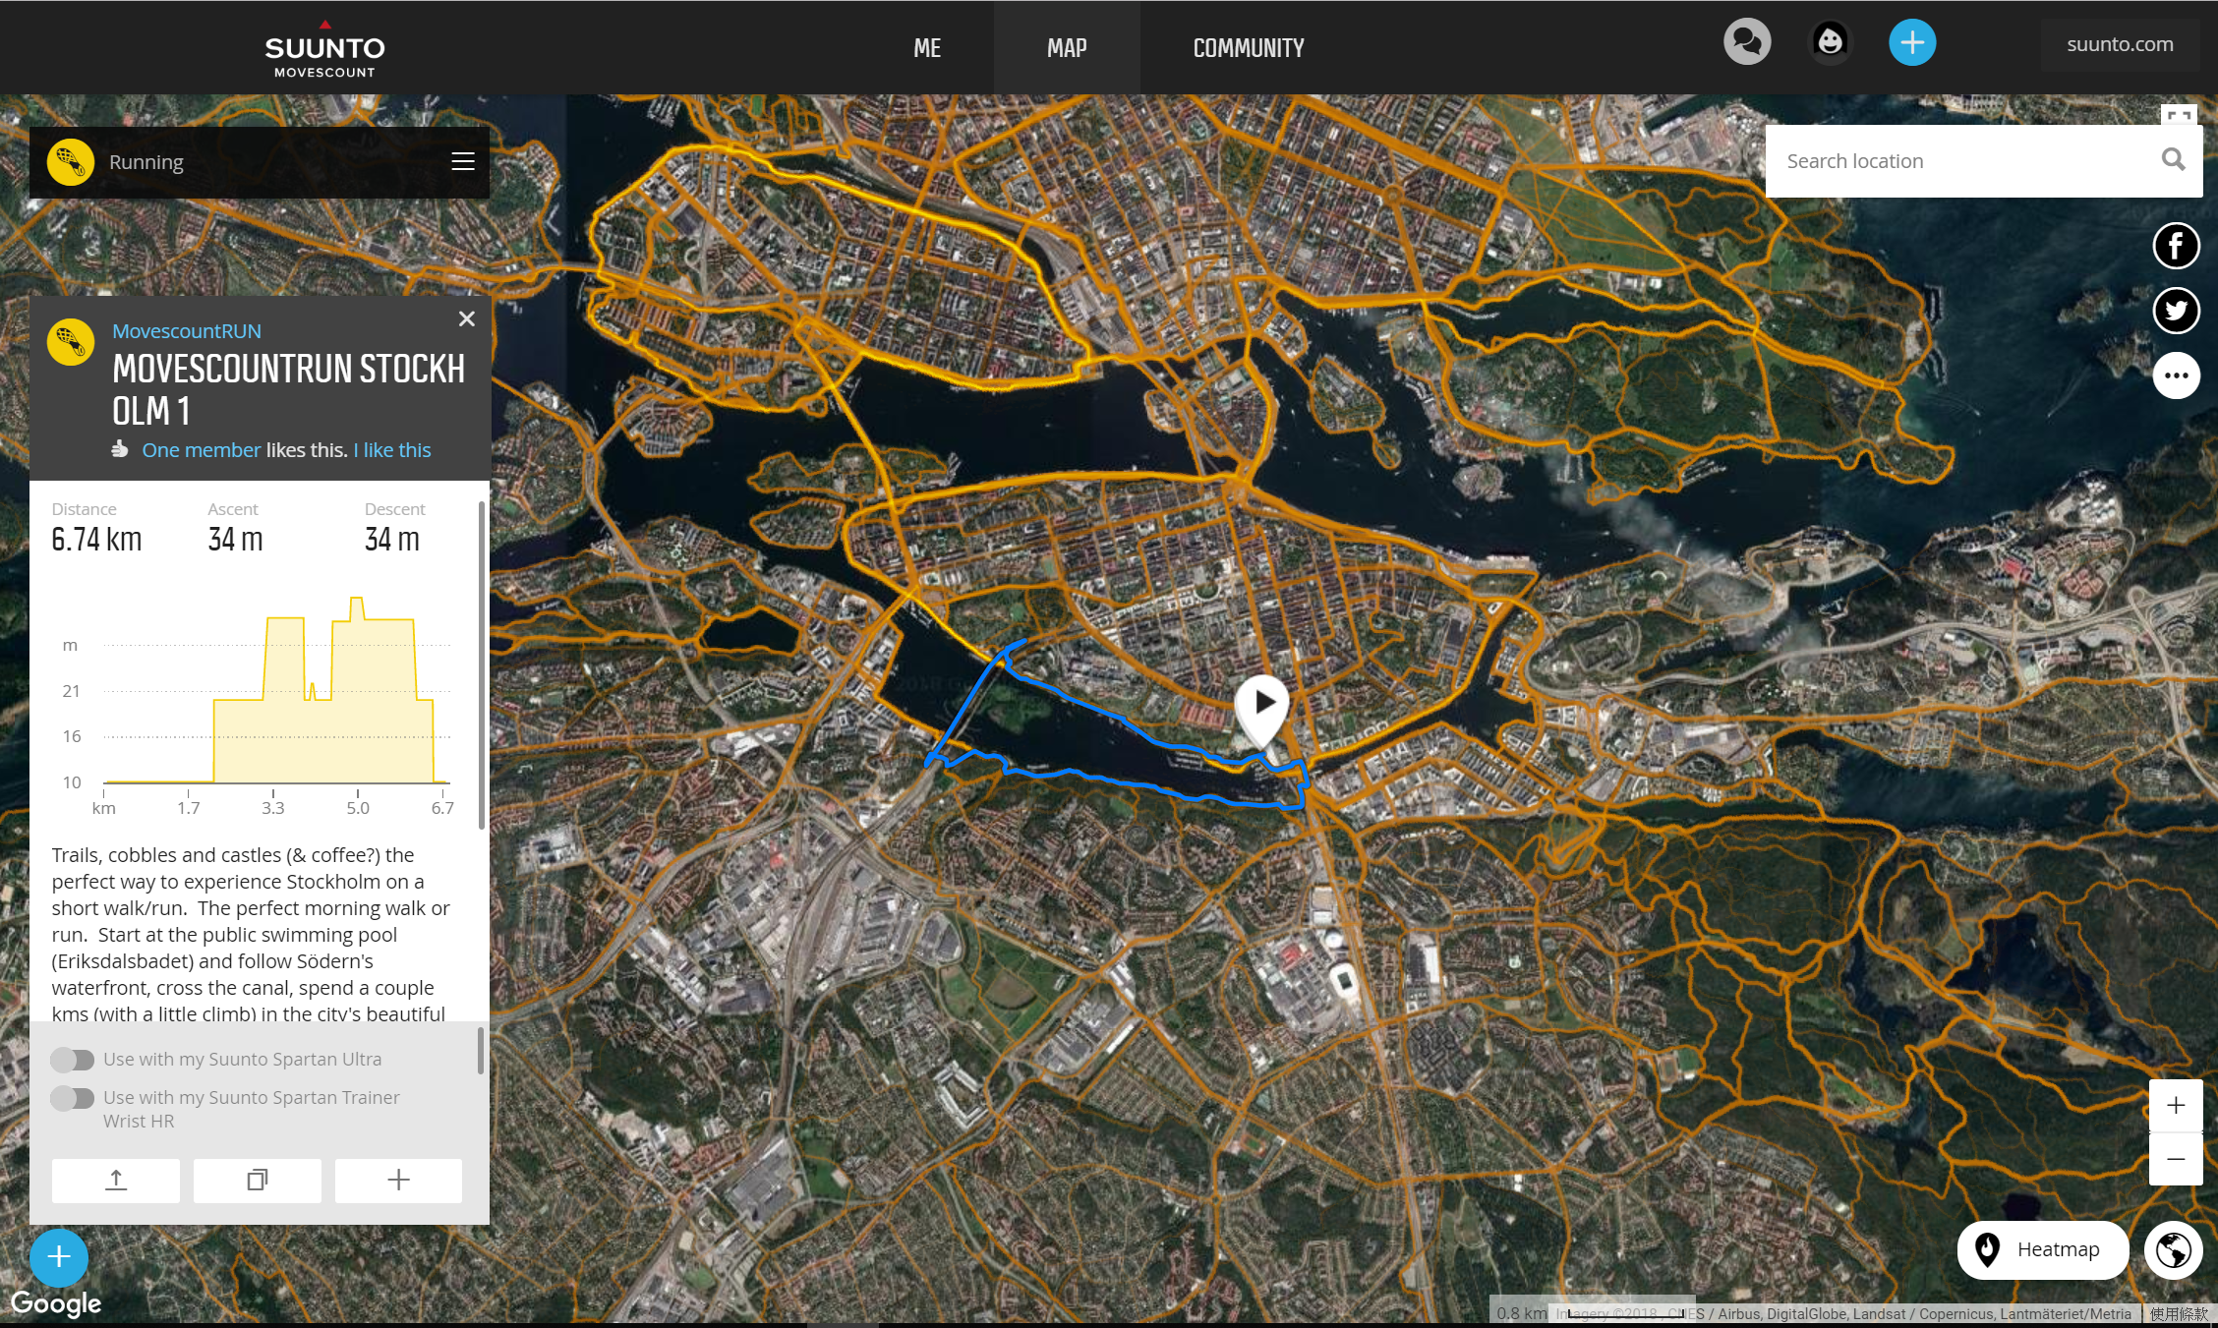
Task: Open the messages chat icon
Action: (x=1747, y=42)
